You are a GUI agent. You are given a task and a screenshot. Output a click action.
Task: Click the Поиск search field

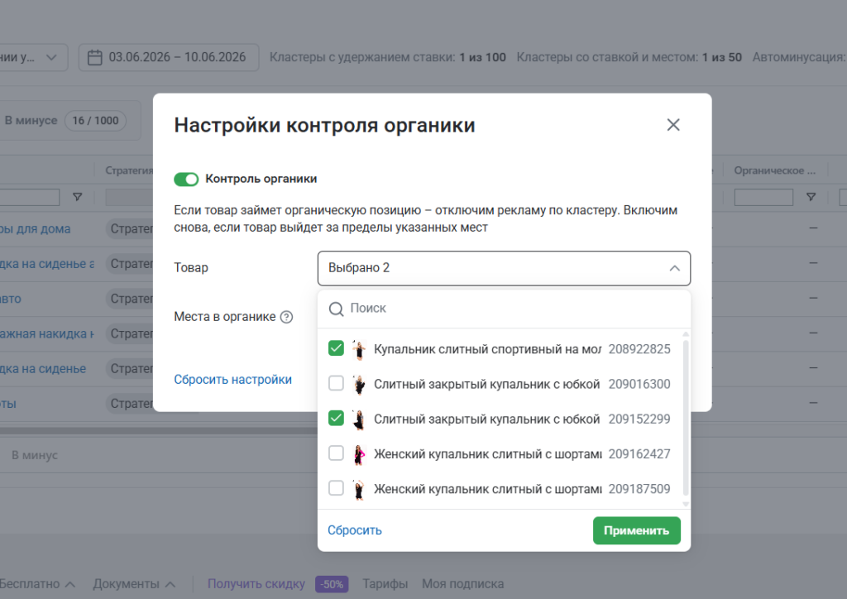click(x=504, y=309)
